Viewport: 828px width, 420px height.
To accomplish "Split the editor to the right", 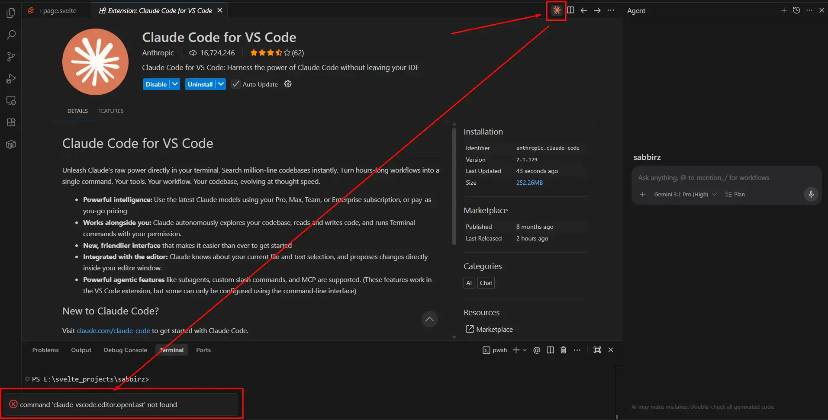I will (x=570, y=10).
